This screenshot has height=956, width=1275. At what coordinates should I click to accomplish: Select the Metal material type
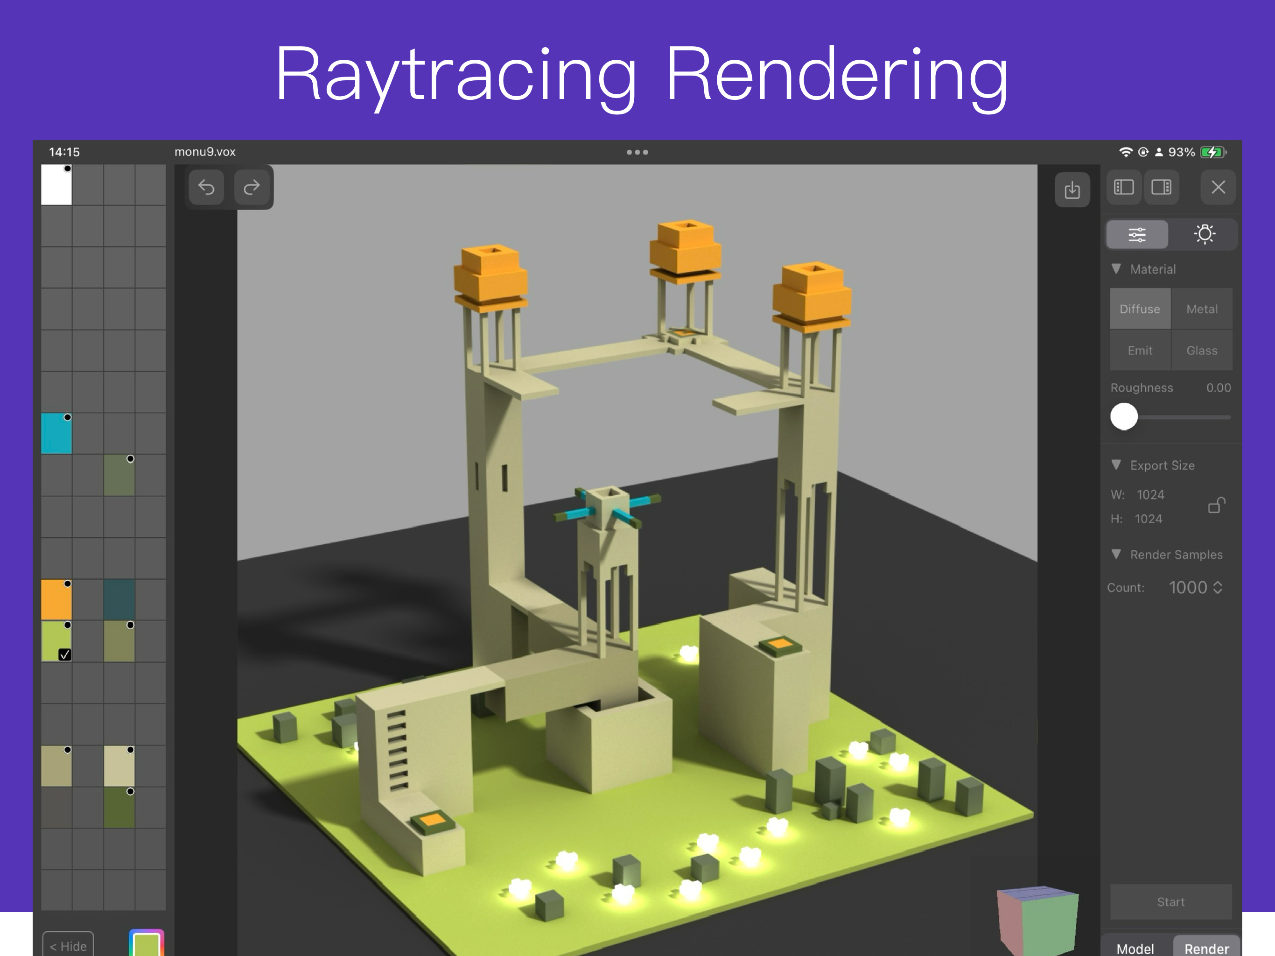(1201, 309)
